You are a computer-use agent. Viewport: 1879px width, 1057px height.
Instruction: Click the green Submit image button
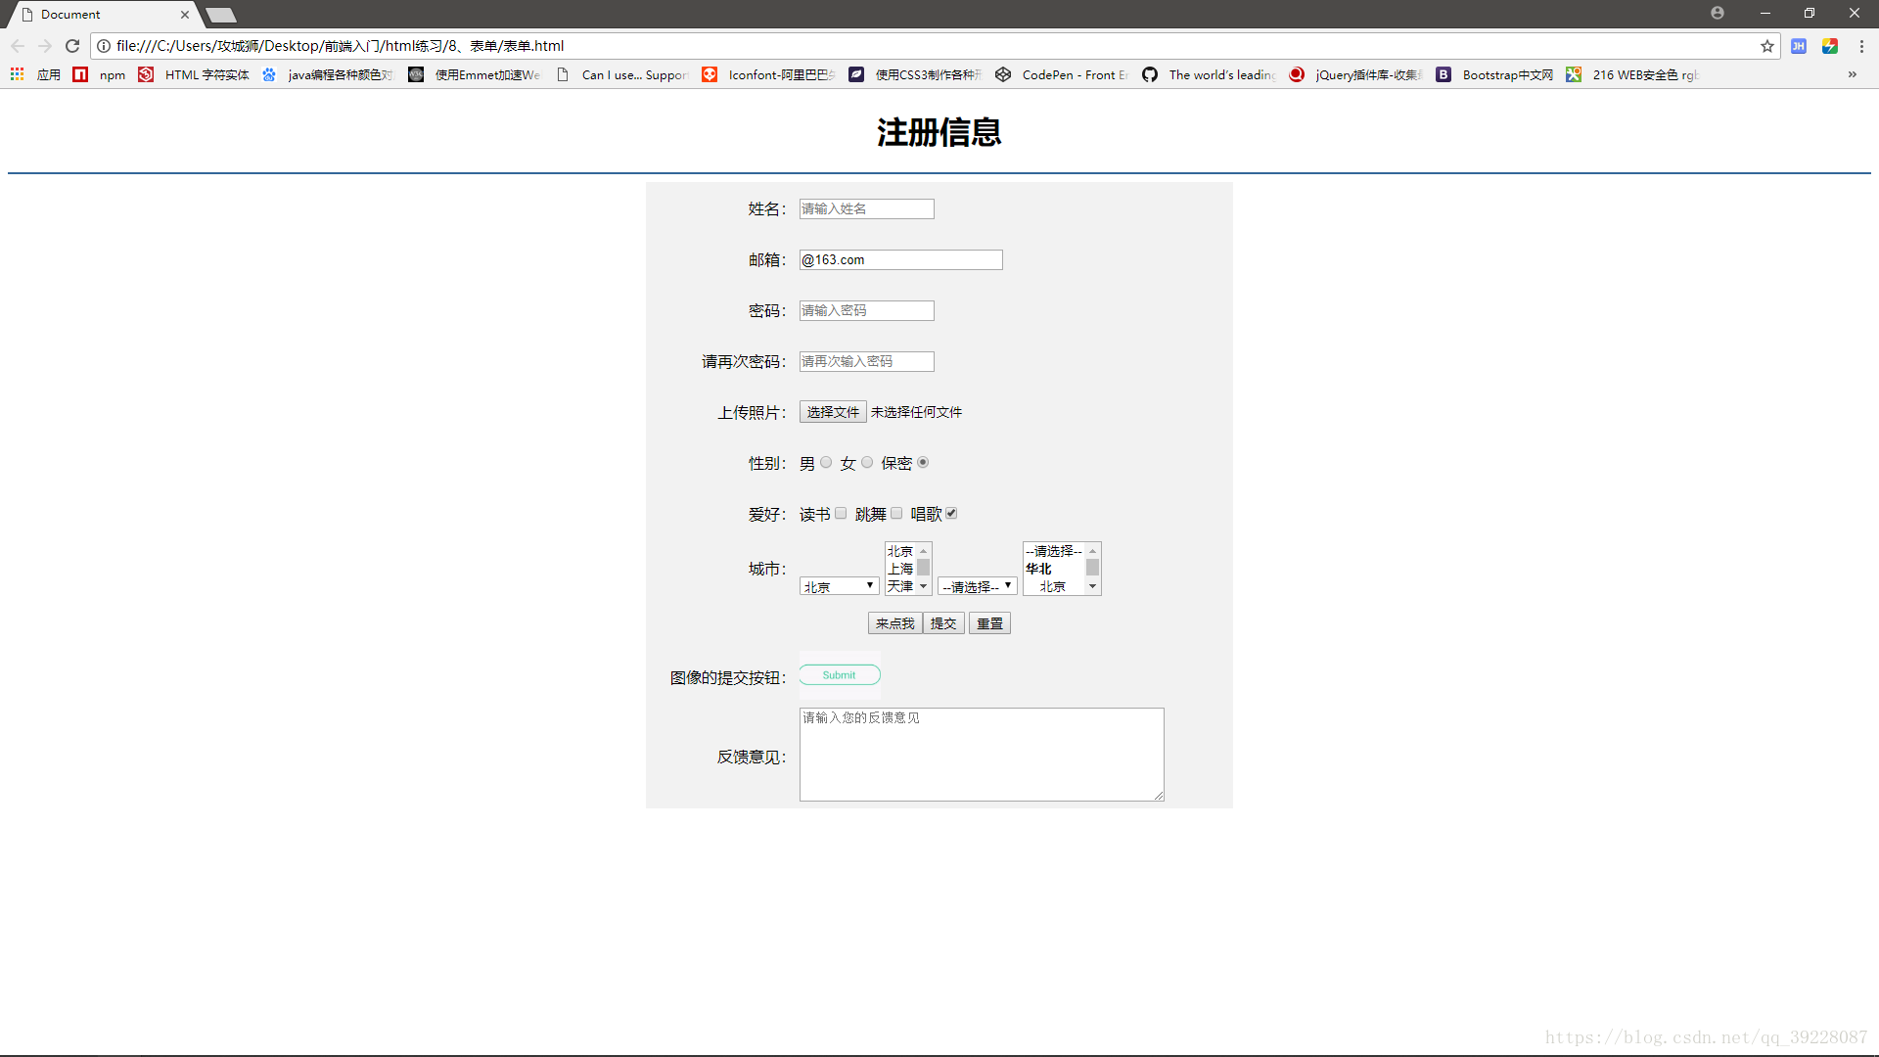click(x=840, y=675)
